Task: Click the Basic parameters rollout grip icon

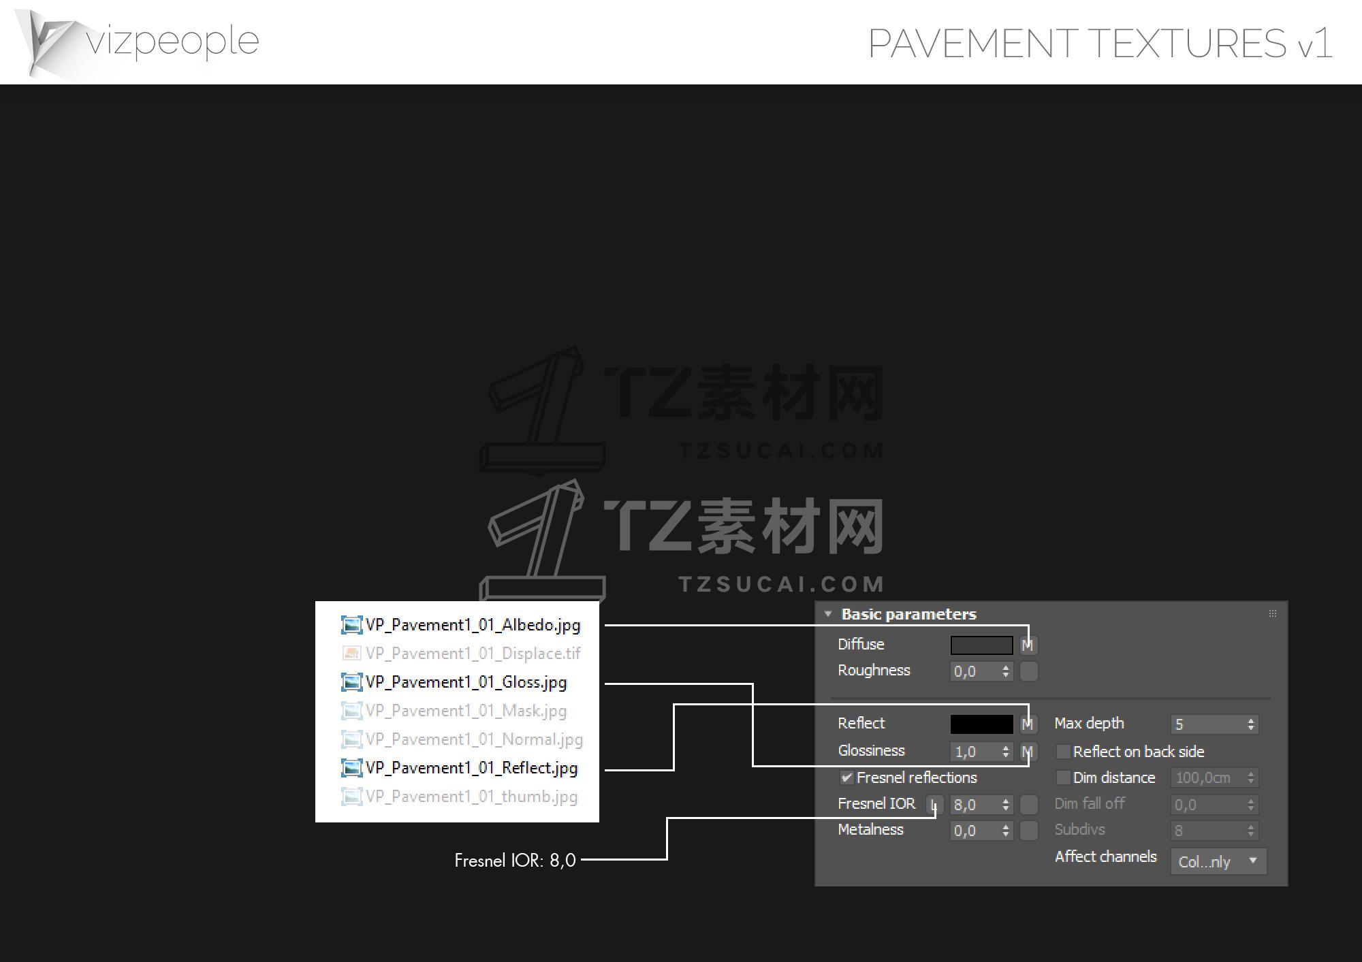Action: point(1272,613)
